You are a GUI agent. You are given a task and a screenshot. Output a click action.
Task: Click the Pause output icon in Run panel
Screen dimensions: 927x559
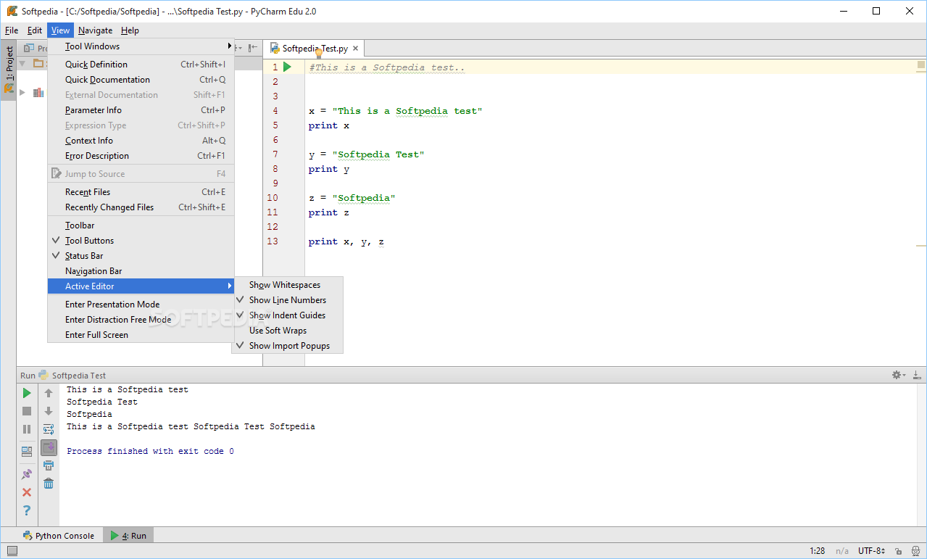coord(27,429)
